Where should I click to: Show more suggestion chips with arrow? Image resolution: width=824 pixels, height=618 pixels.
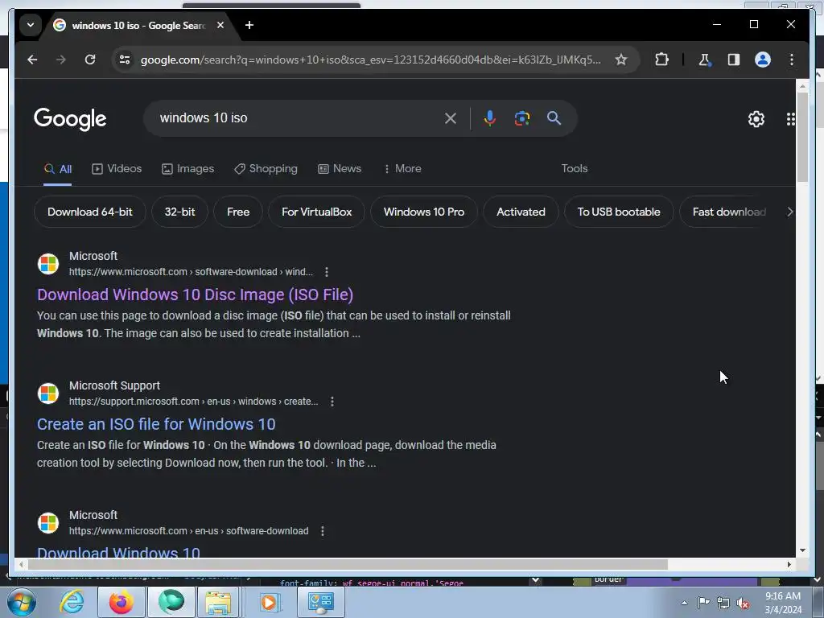[x=789, y=212]
